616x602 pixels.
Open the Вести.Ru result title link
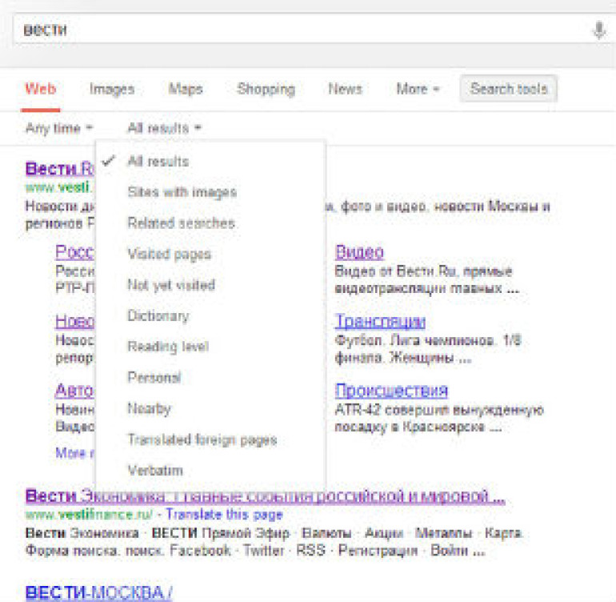click(59, 169)
